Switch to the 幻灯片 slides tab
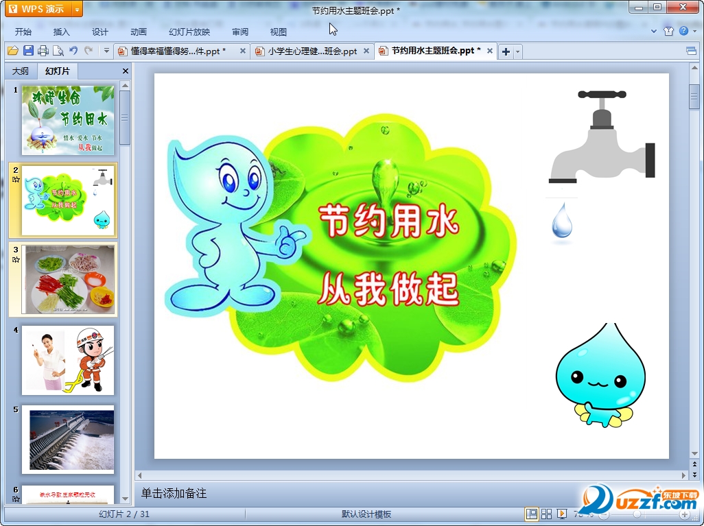The height and width of the screenshot is (526, 704). (x=58, y=71)
